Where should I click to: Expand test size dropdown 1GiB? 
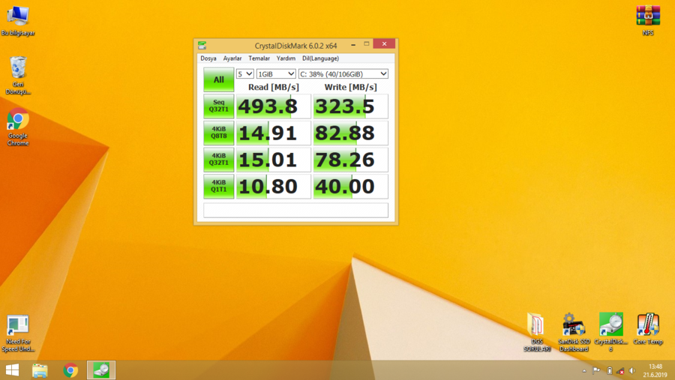[276, 74]
